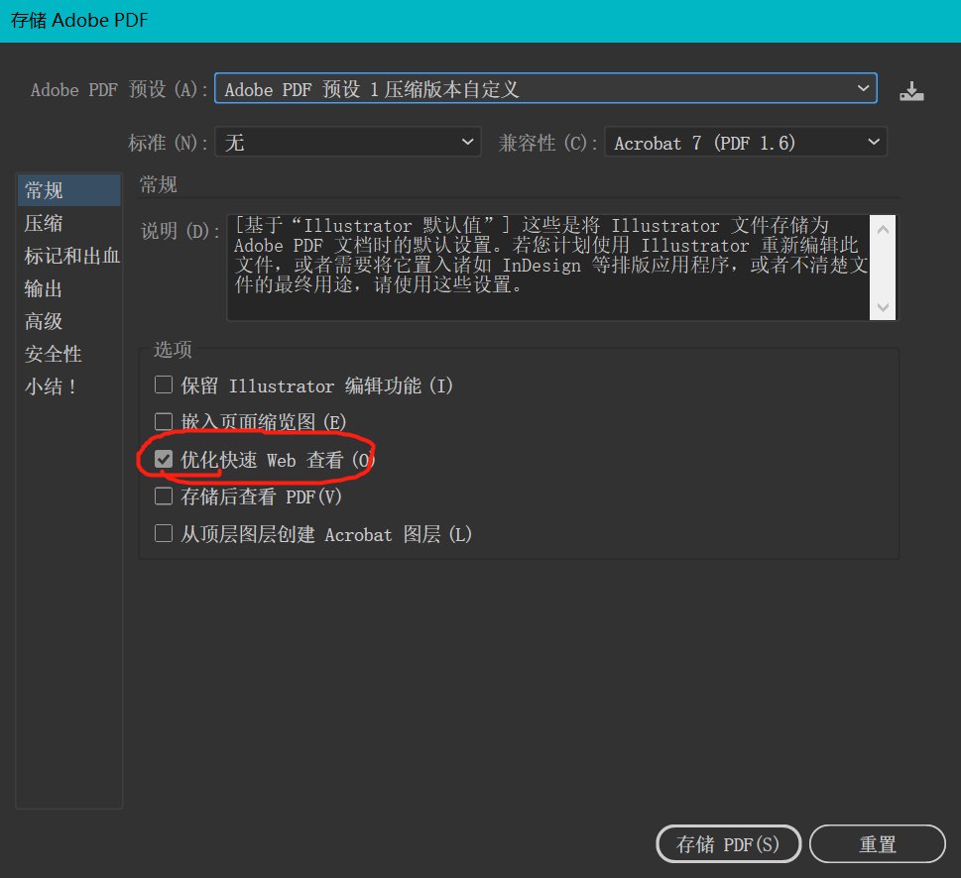Uncheck 优化快速 Web 查看 option
The width and height of the screenshot is (961, 878).
[x=164, y=459]
